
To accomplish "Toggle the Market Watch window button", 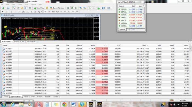I will 14,8.
